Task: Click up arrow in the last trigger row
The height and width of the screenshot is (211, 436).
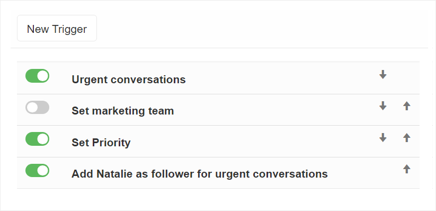Action: tap(407, 169)
